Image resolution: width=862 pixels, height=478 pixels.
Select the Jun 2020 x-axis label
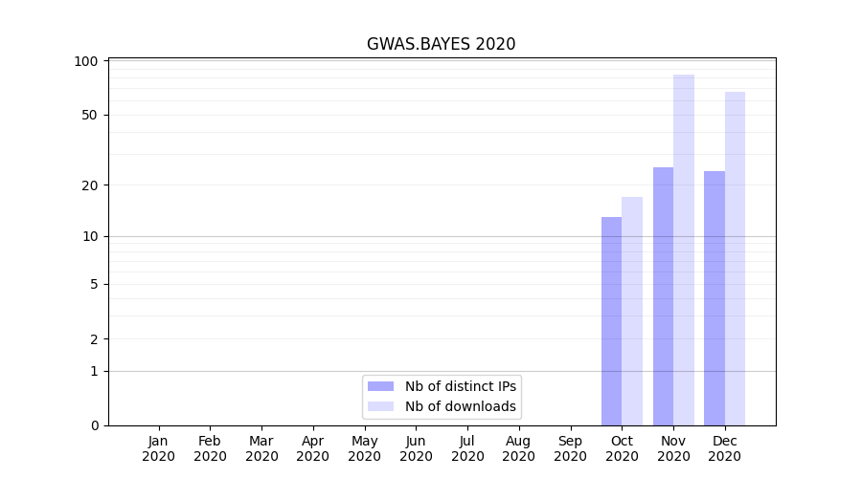click(416, 448)
